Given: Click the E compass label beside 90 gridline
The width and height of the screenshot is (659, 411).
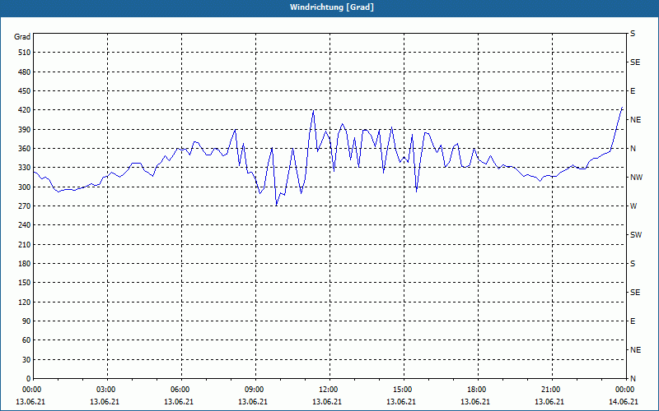Looking at the screenshot, I should pos(633,321).
